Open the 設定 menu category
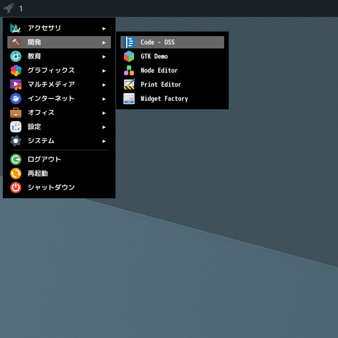The height and width of the screenshot is (338, 338). [34, 127]
